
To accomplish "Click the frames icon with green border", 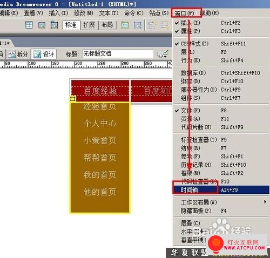I will [125, 25].
